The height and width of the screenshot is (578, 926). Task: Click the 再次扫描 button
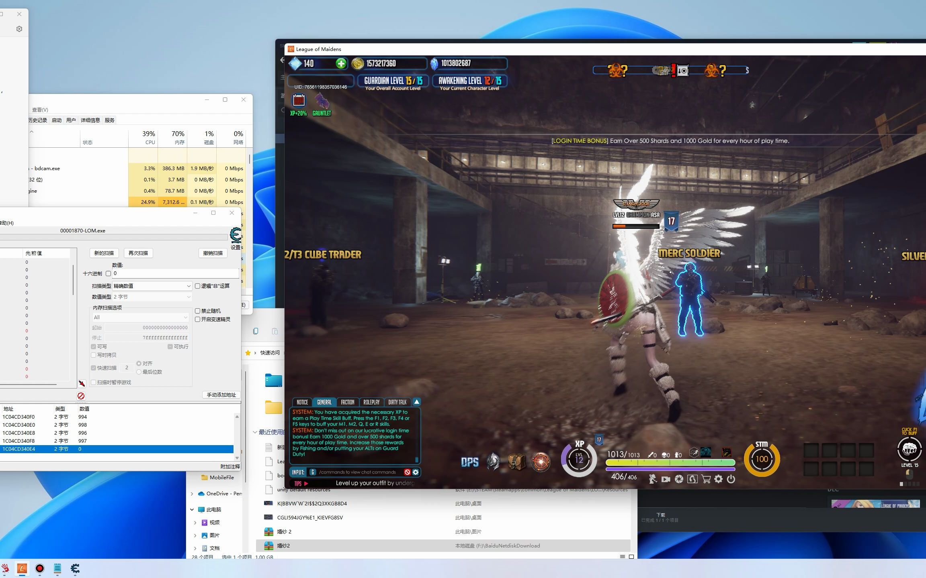click(138, 253)
